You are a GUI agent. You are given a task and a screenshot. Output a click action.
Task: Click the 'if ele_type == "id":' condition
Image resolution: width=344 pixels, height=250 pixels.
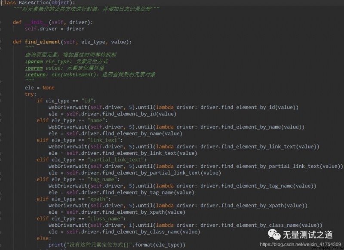coord(66,101)
